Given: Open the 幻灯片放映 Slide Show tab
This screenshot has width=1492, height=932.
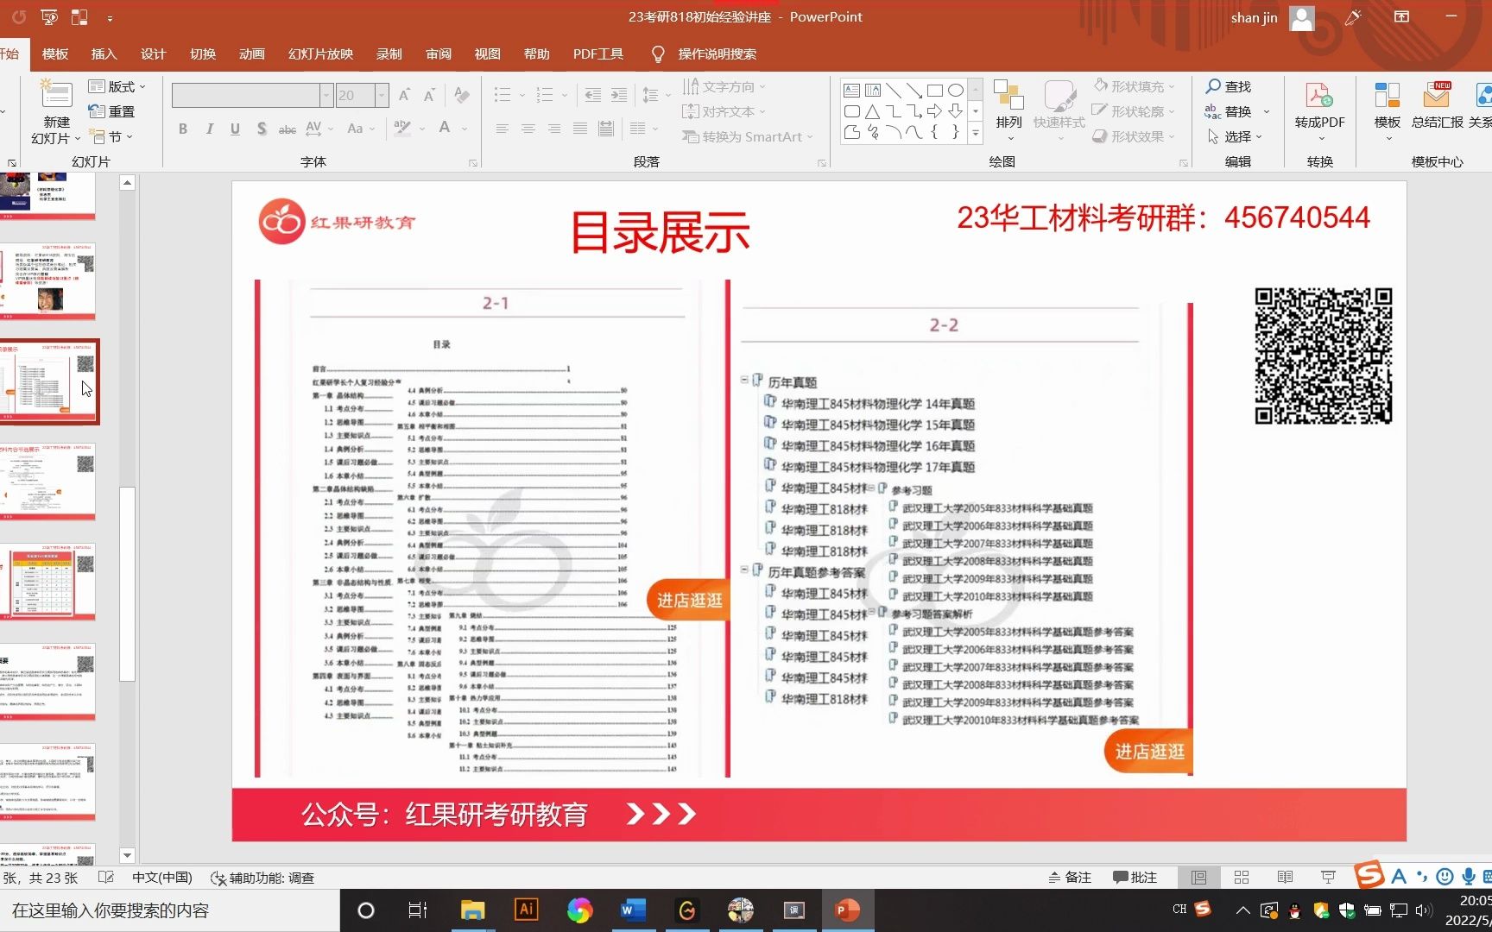Looking at the screenshot, I should (320, 54).
